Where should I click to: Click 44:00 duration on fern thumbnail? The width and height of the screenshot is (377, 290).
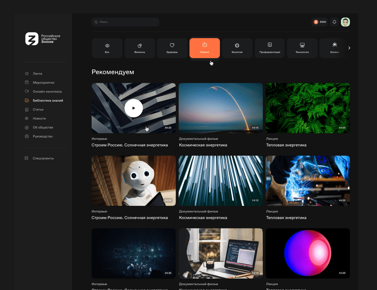click(342, 128)
